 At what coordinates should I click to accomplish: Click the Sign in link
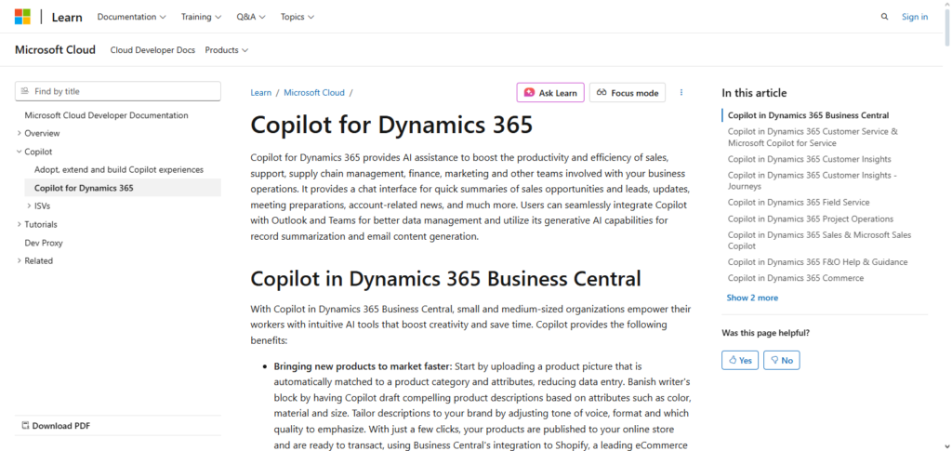(x=915, y=17)
